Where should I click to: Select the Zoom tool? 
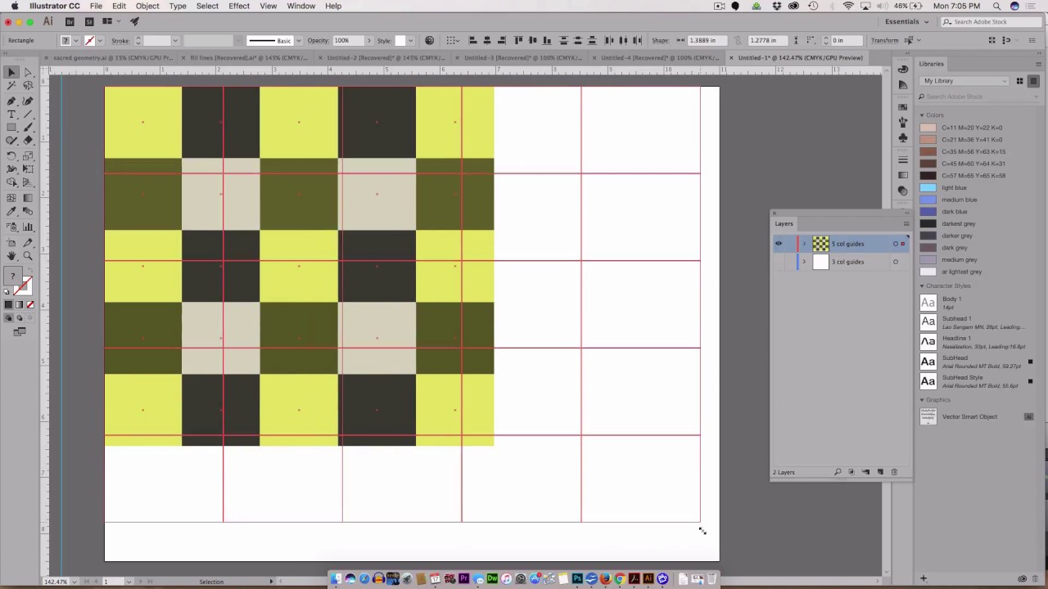click(27, 256)
